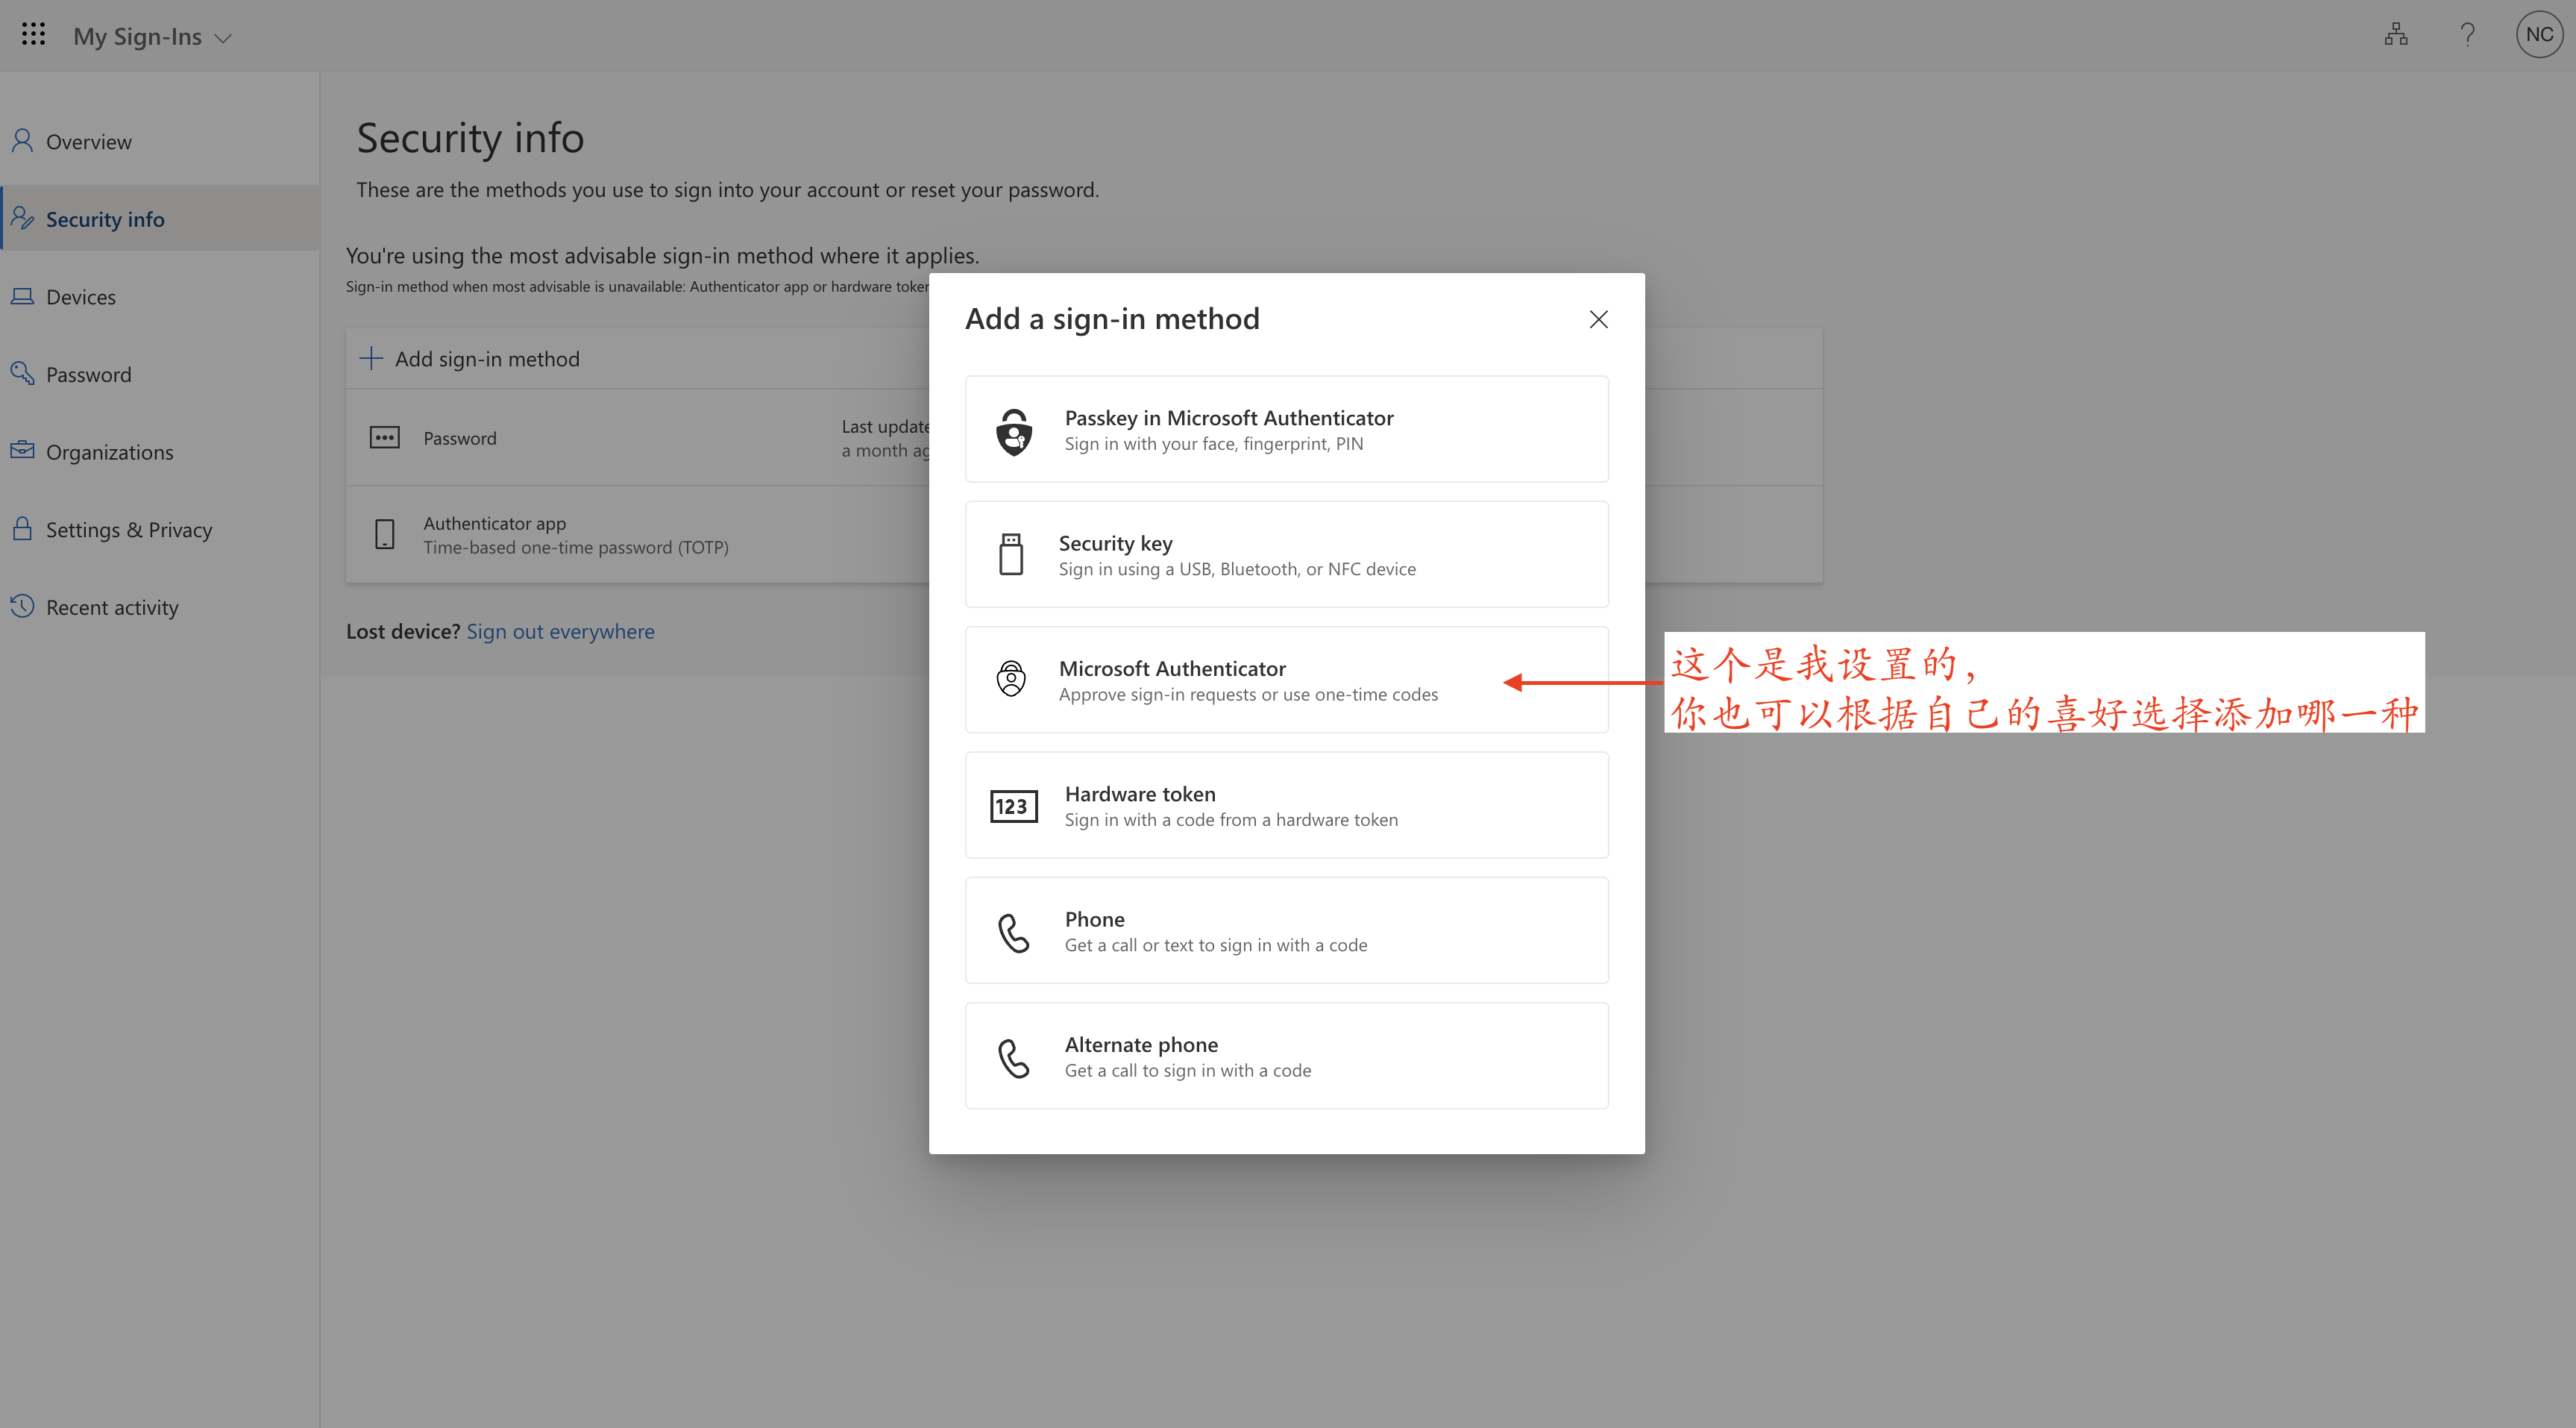Go to Overview in the sidebar
Viewport: 2576px width, 1428px height.
tap(88, 142)
